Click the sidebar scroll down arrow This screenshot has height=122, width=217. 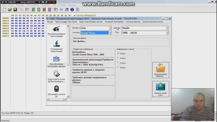tap(68, 97)
